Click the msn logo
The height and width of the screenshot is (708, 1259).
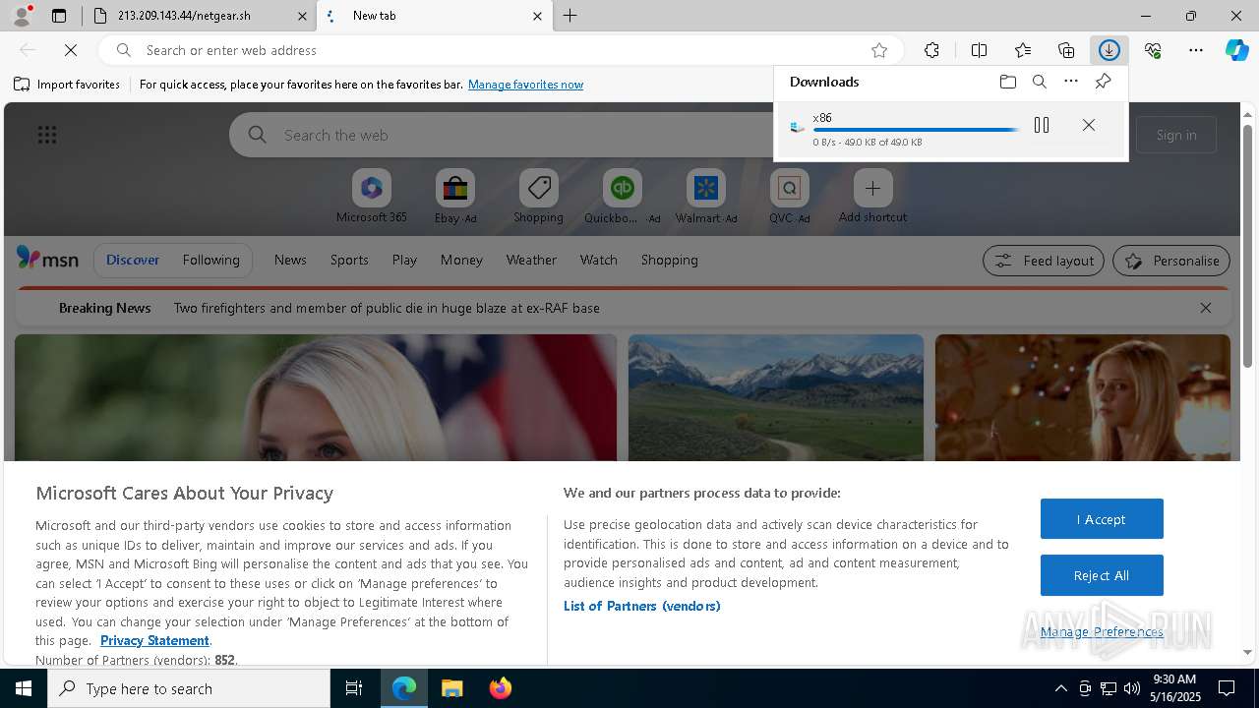point(47,259)
